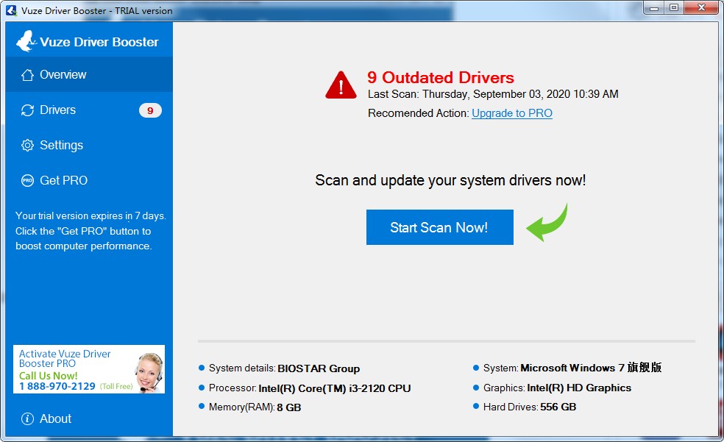Image resolution: width=724 pixels, height=442 pixels.
Task: Go to the Drivers section
Action: click(x=57, y=110)
